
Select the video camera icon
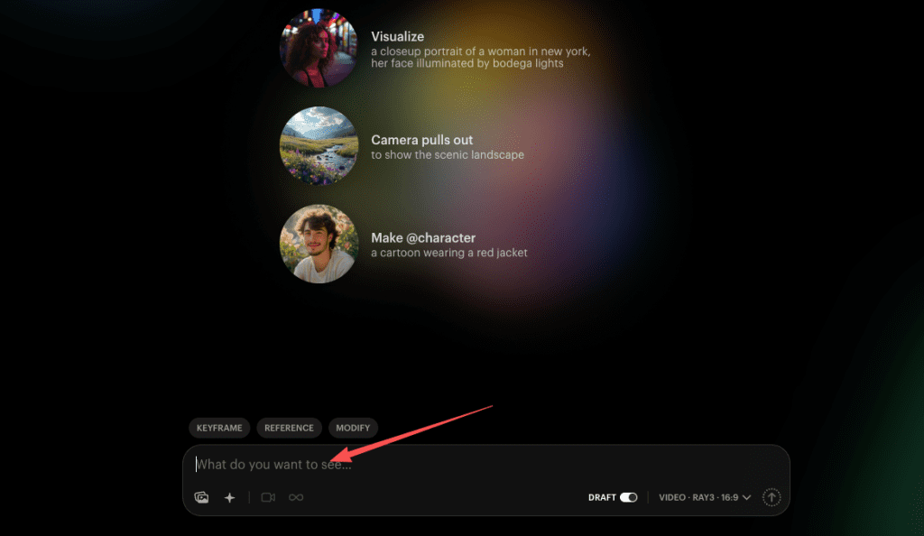[x=268, y=497]
